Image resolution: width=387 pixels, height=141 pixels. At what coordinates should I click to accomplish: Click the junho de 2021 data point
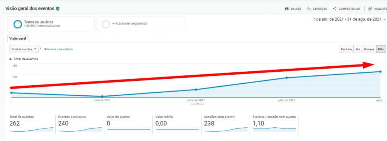[x=196, y=90]
